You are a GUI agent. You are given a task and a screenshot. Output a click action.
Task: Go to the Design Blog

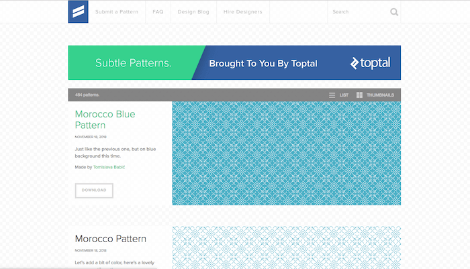pyautogui.click(x=194, y=12)
